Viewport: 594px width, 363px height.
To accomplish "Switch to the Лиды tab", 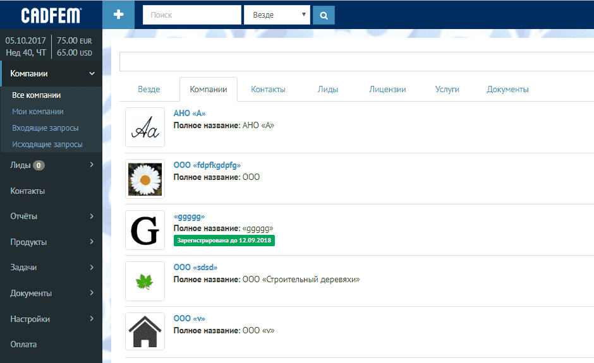I will (328, 90).
